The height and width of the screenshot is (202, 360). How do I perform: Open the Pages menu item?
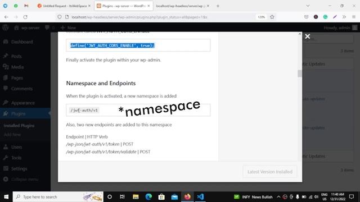coord(17,78)
